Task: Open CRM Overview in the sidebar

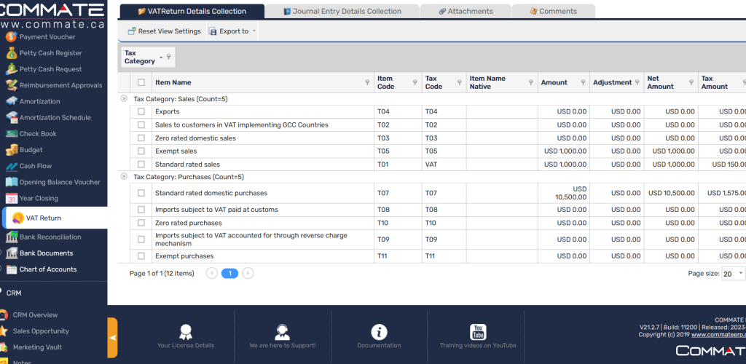Action: point(35,314)
